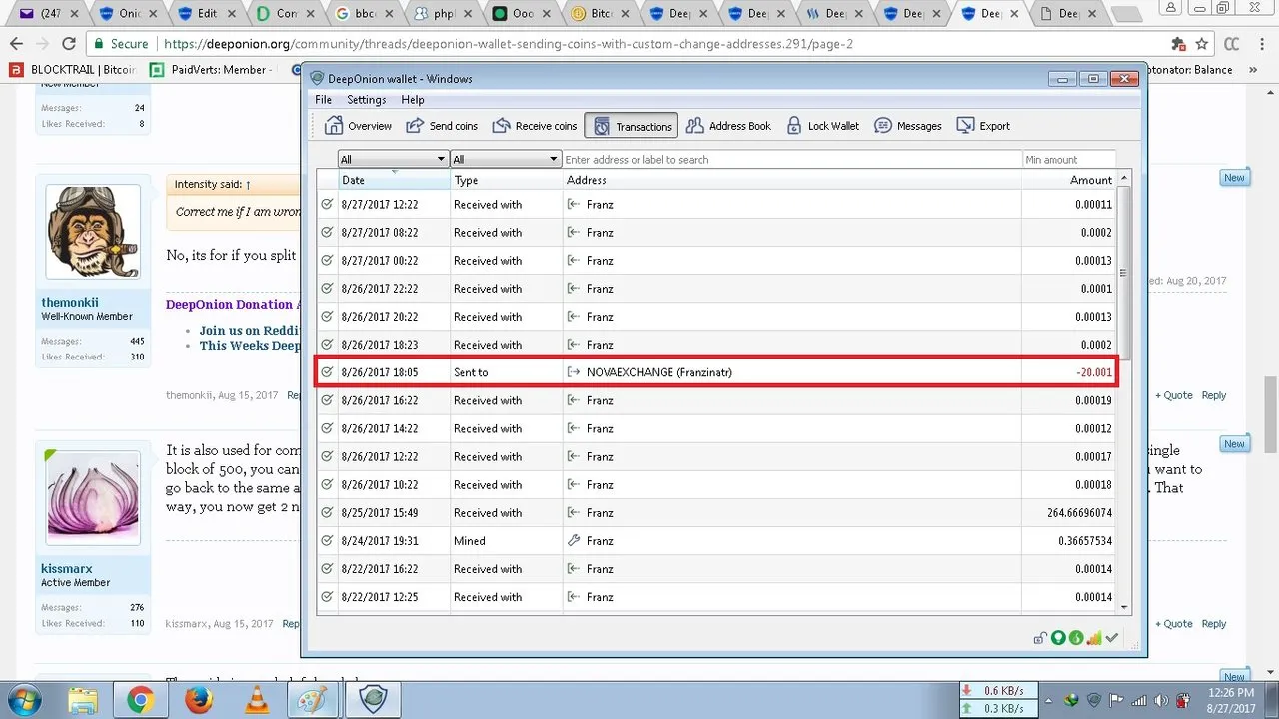Open the Receive coins tab
This screenshot has height=719, width=1279.
pyautogui.click(x=534, y=126)
